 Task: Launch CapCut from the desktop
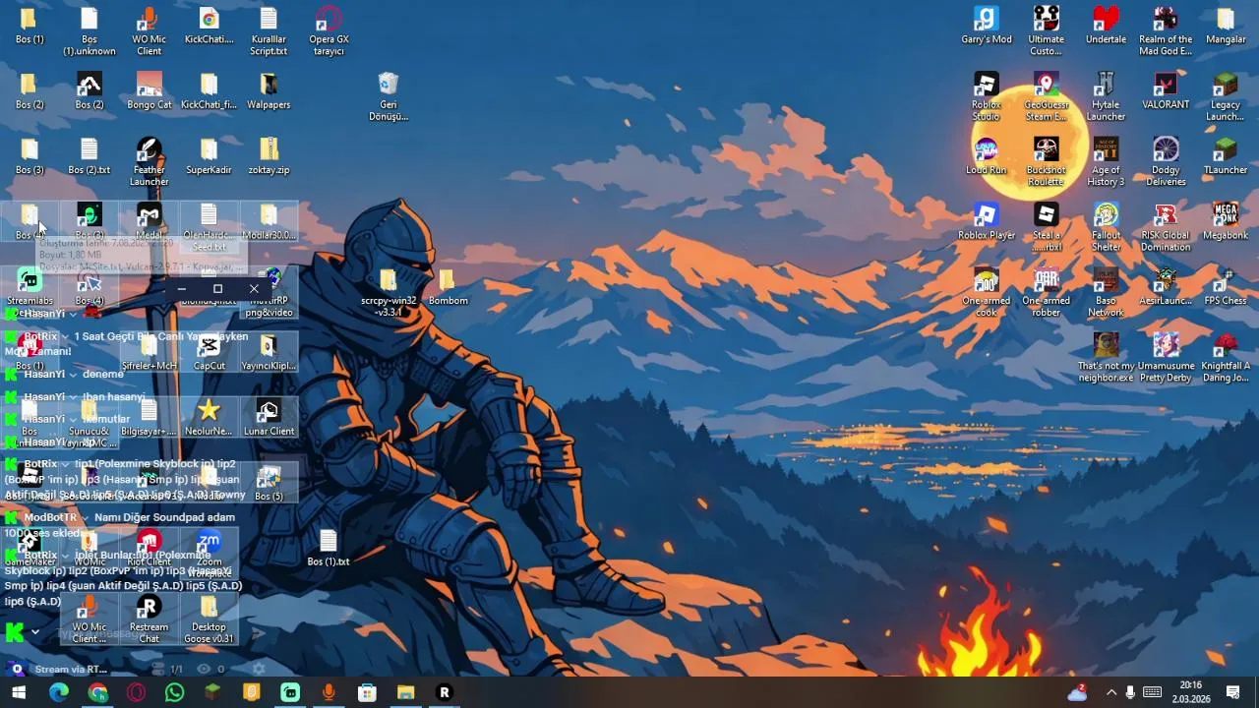[x=209, y=352]
